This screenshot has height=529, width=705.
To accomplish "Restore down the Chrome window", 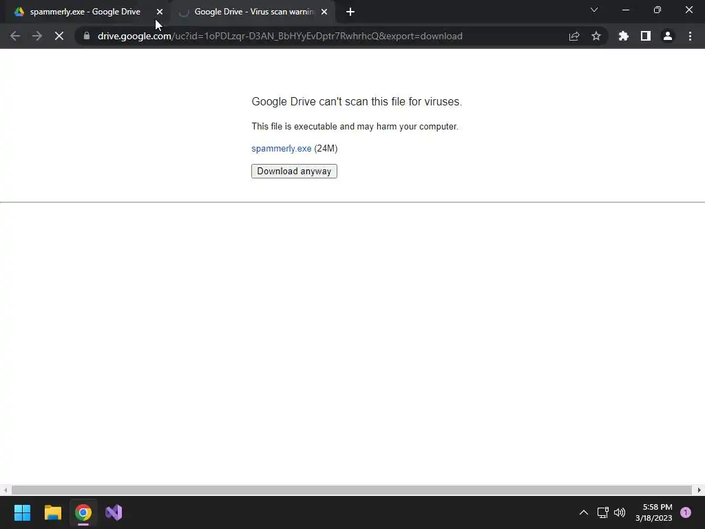I will tap(657, 10).
